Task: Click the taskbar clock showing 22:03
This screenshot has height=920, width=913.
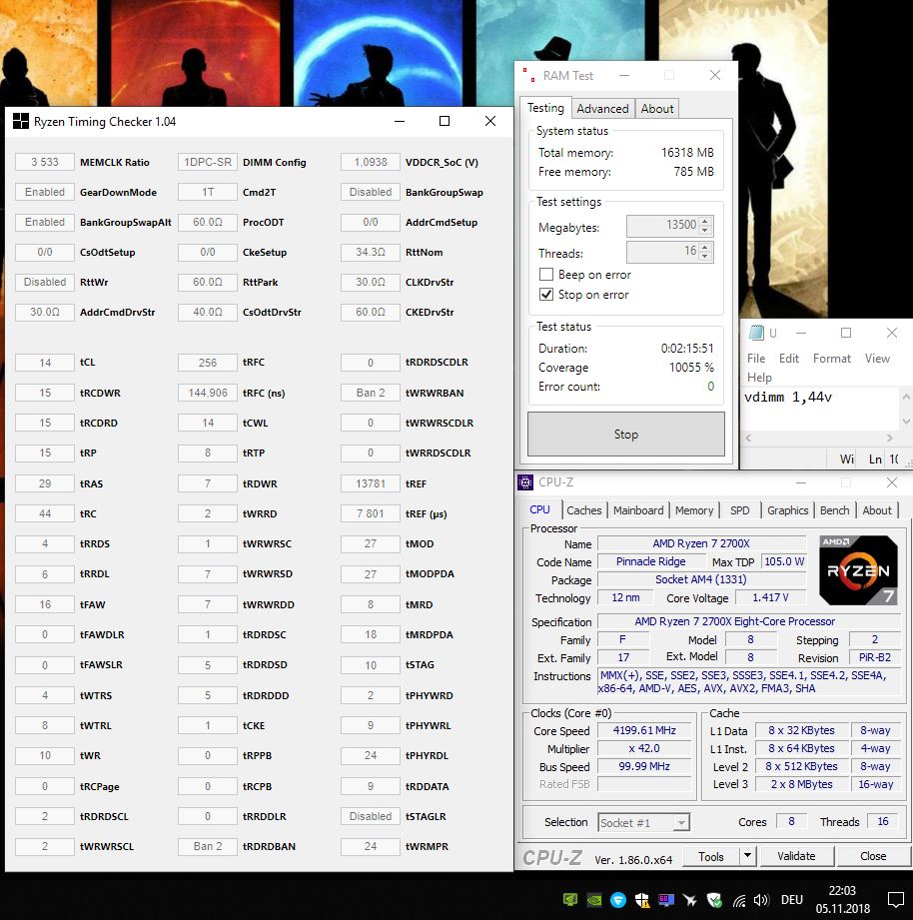Action: point(843,899)
